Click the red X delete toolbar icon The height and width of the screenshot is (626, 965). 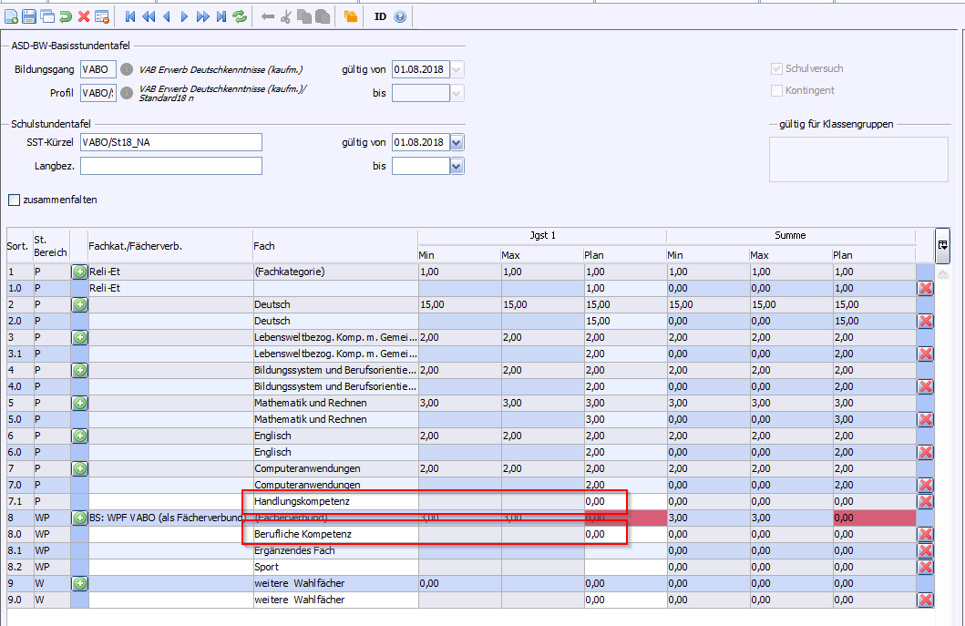[84, 16]
